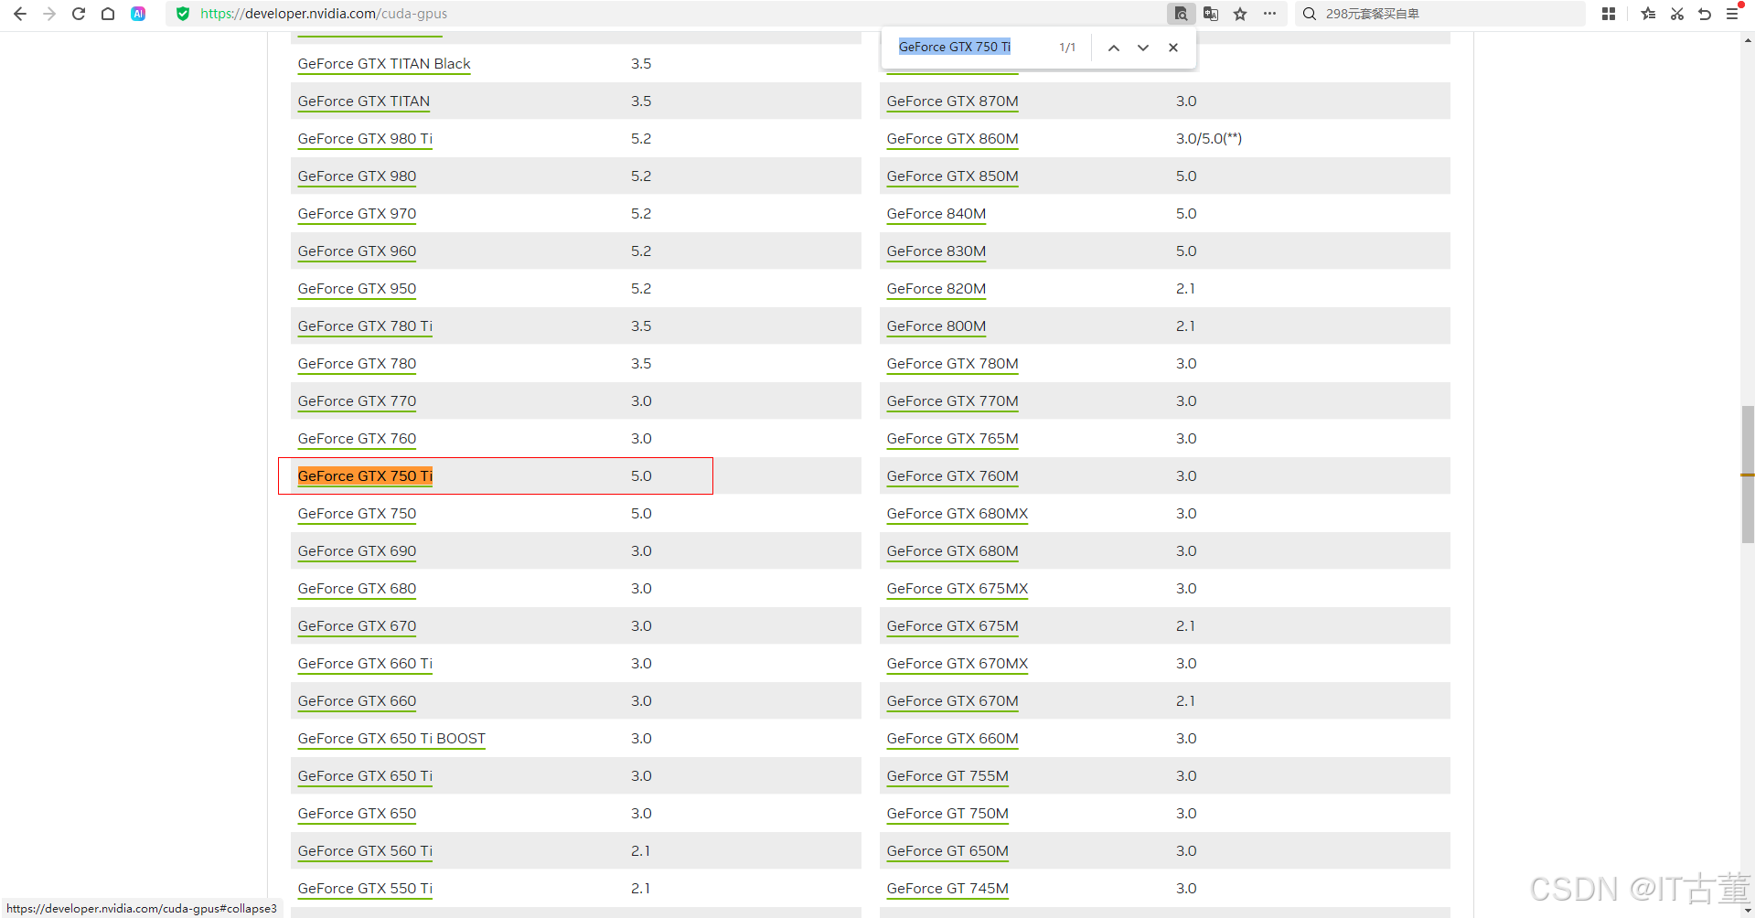Open the GeForce GT 745M link
The height and width of the screenshot is (918, 1755).
pos(947,889)
